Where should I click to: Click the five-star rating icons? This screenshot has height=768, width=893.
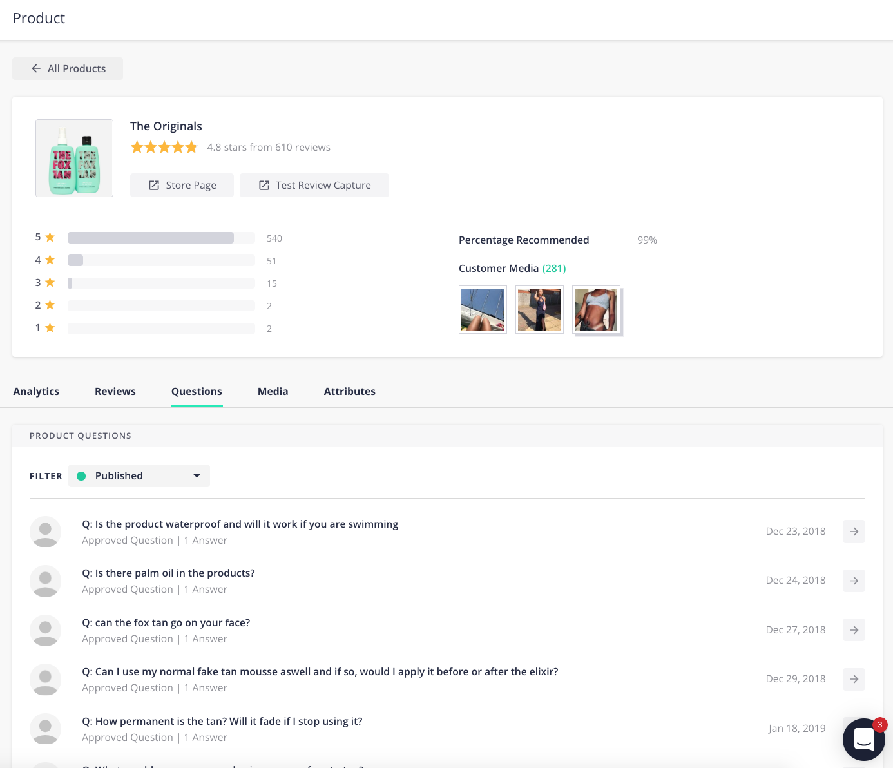pyautogui.click(x=164, y=148)
